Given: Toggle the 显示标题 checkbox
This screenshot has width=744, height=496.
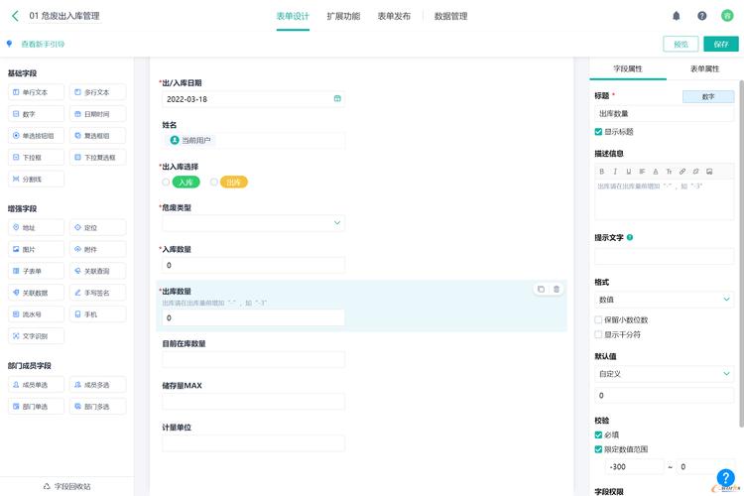Looking at the screenshot, I should [598, 131].
